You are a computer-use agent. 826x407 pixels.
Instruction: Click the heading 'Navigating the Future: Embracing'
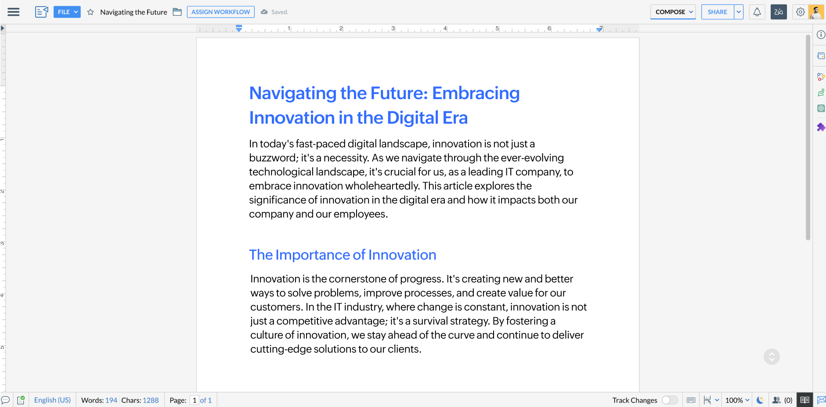384,93
